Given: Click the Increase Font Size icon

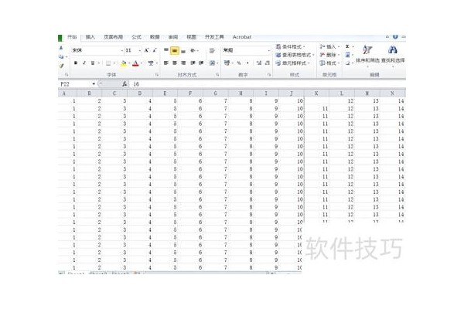Looking at the screenshot, I should 146,50.
